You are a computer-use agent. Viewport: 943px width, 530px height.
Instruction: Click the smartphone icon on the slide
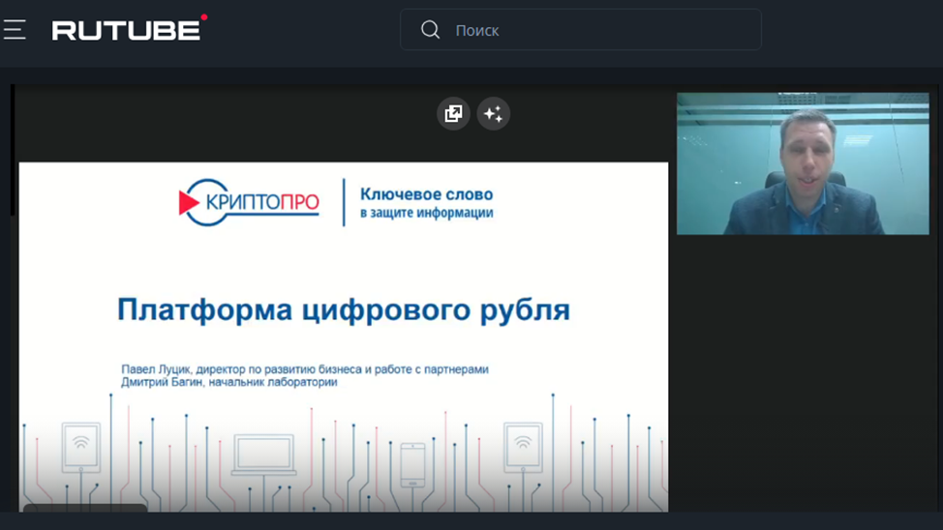coord(412,464)
